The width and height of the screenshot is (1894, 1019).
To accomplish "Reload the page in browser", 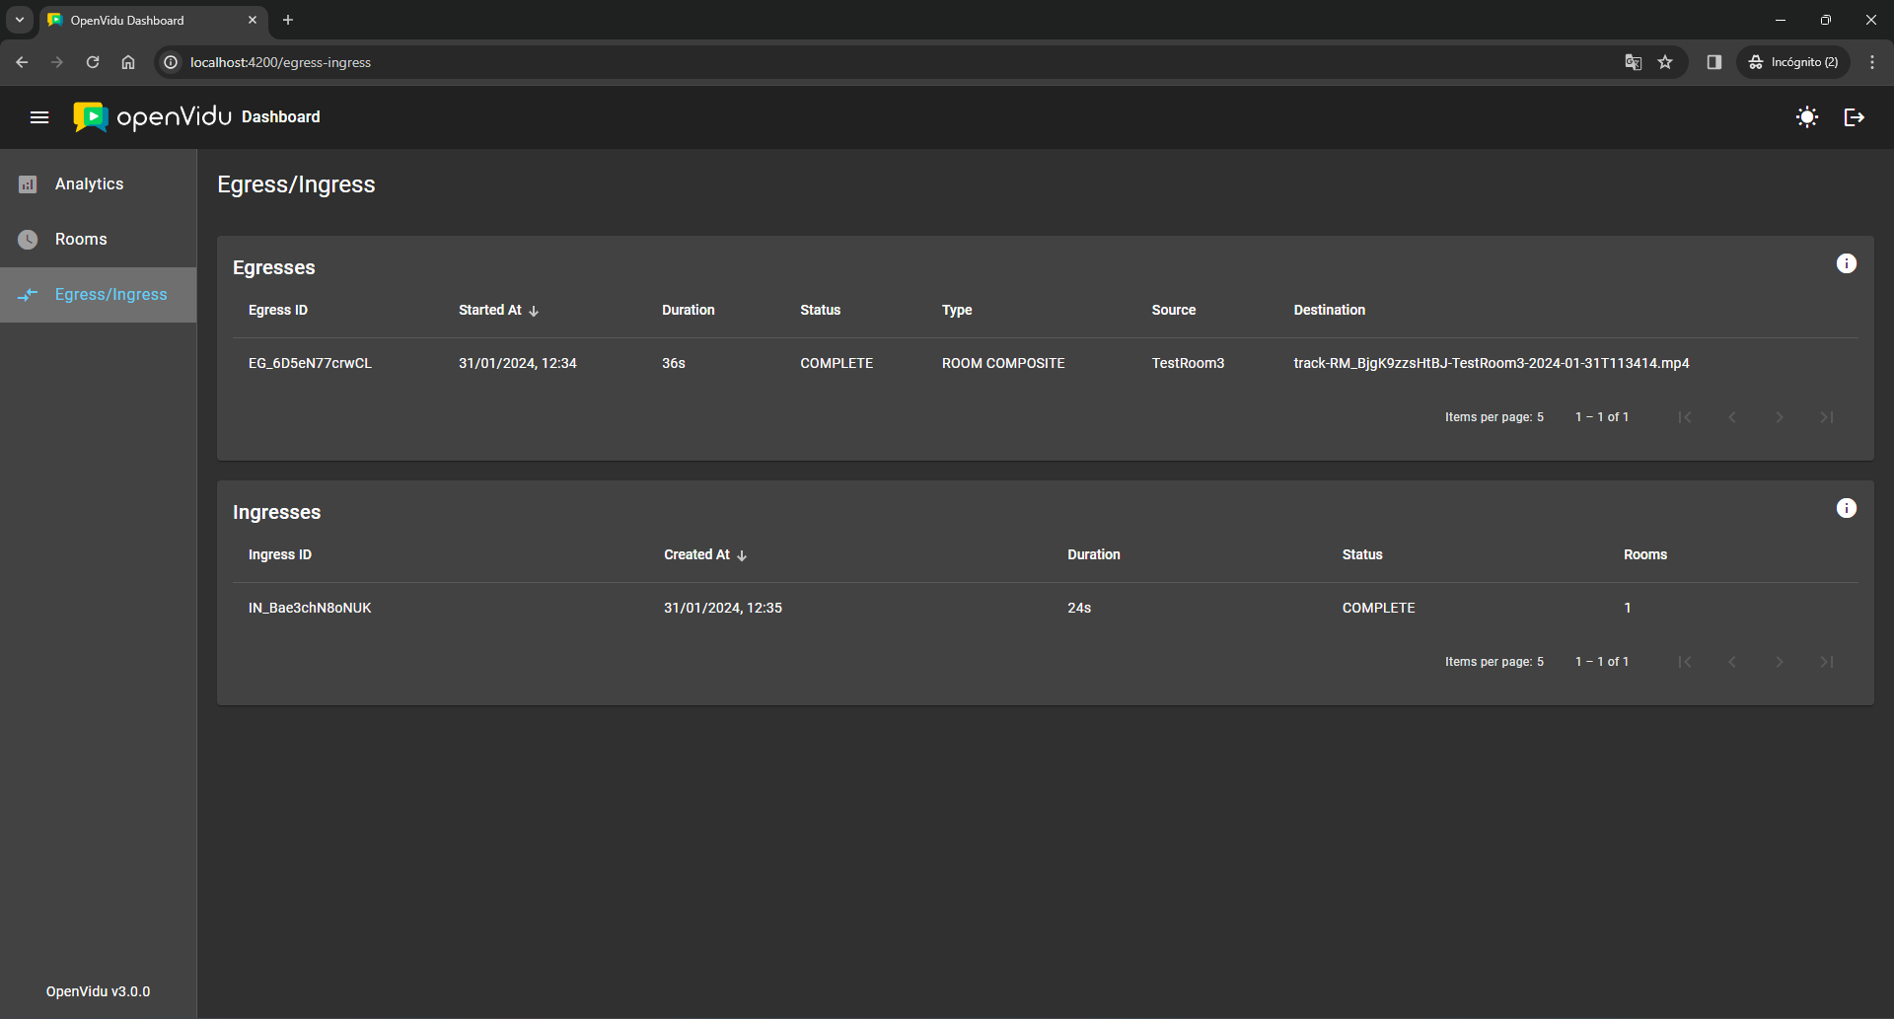I will coord(93,62).
